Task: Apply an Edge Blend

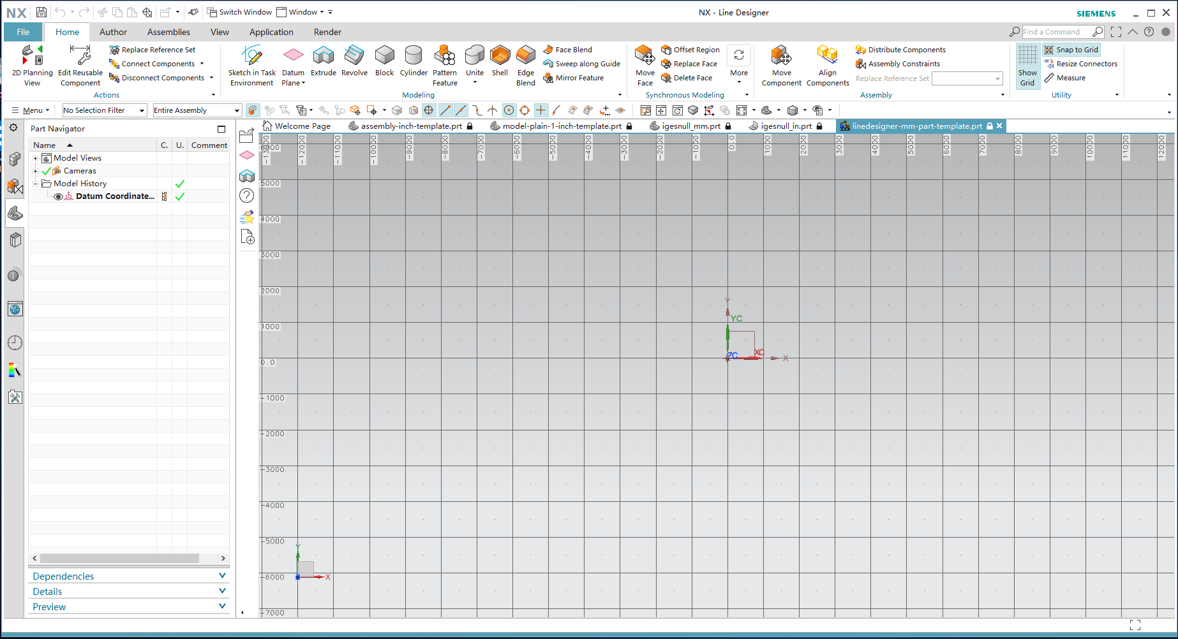Action: click(x=526, y=66)
